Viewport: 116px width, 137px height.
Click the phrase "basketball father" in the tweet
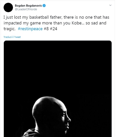pyautogui.click(x=46, y=17)
